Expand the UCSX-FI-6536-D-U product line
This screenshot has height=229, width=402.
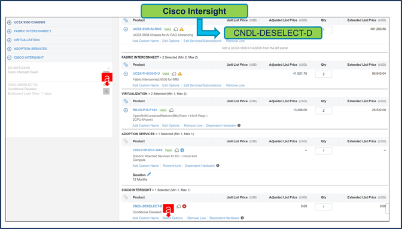126,74
